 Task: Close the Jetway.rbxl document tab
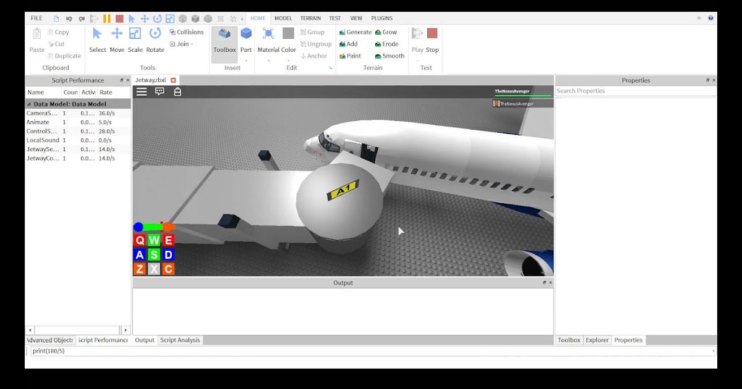tap(173, 80)
